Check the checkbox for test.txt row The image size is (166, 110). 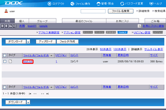(5, 61)
